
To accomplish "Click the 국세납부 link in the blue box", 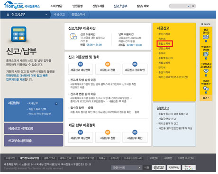I will click(33, 104).
